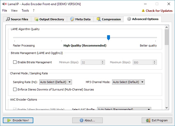Click the Maximum kbps field
This screenshot has height=126, width=175.
point(143,62)
